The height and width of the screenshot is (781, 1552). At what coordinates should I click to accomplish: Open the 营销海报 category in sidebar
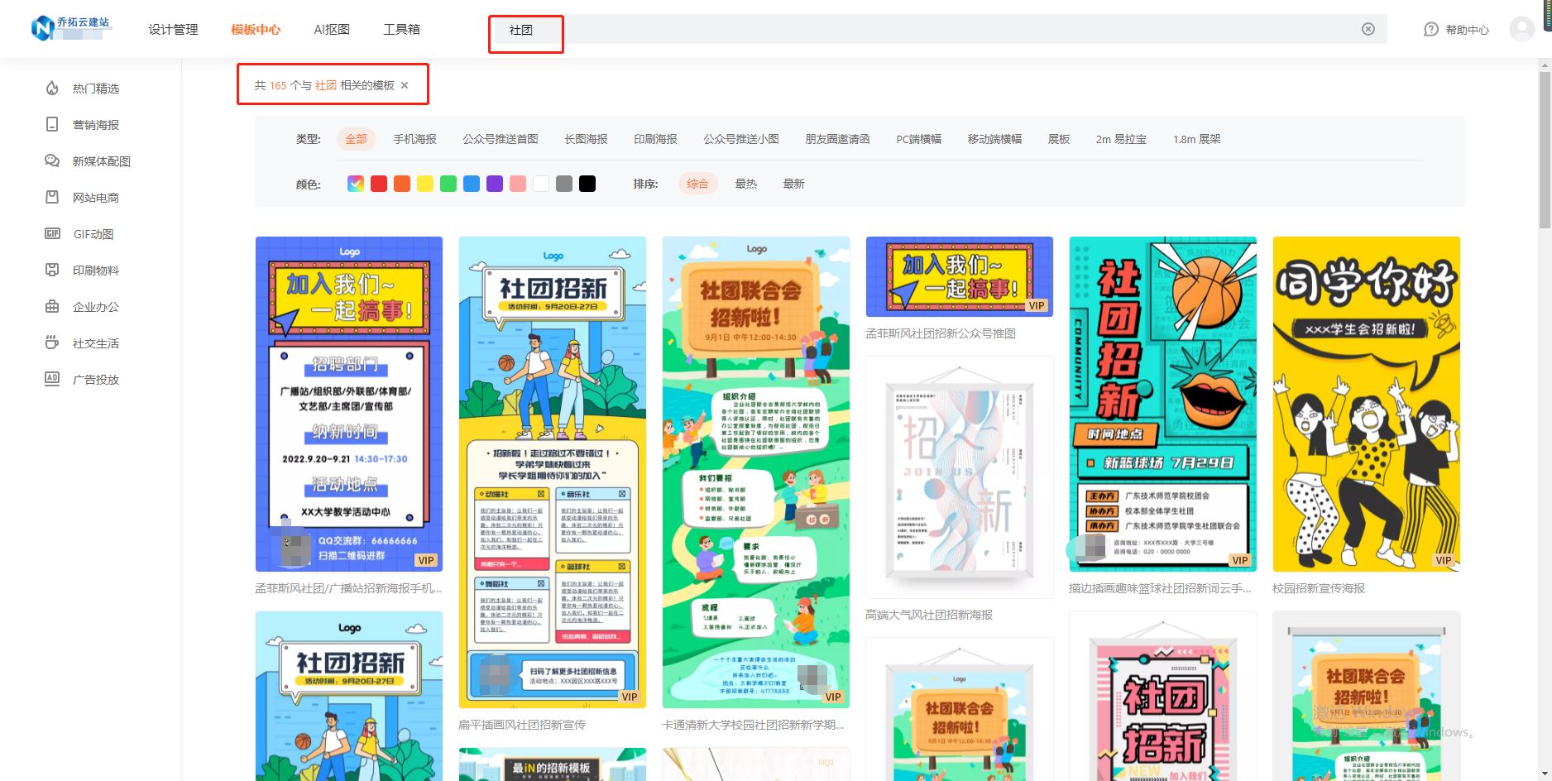pos(51,125)
